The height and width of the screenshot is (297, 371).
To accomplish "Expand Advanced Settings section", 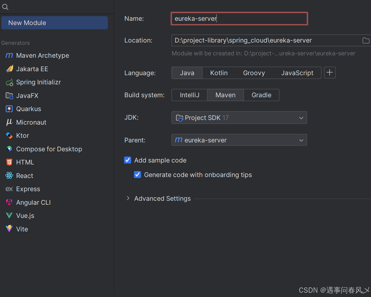I will pos(128,198).
